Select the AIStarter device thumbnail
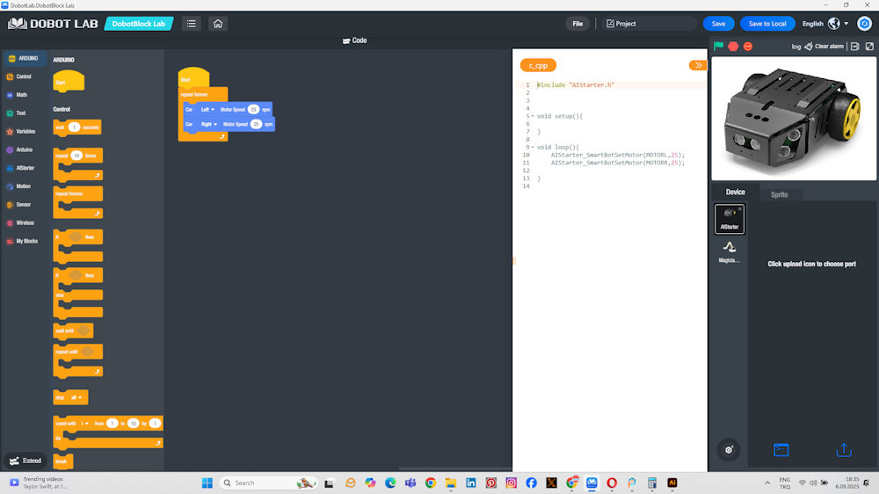879x494 pixels. tap(729, 218)
